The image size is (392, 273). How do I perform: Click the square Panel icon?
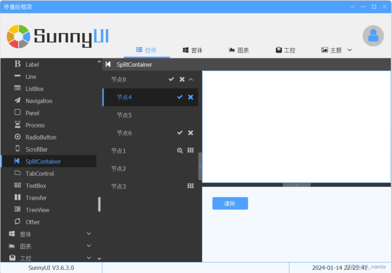pos(17,112)
